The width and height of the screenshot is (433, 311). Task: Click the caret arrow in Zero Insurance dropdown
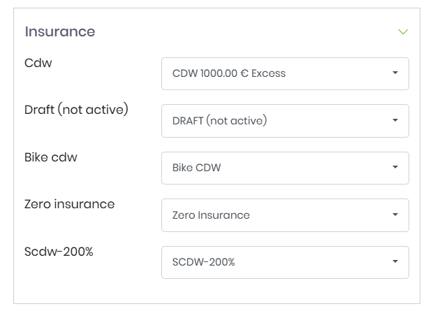click(395, 215)
